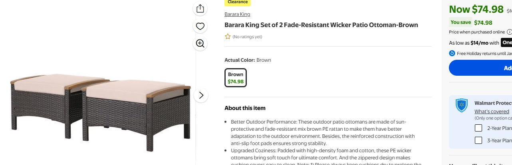Click the wicker ottoman product image
512x165 pixels.
(x=100, y=112)
